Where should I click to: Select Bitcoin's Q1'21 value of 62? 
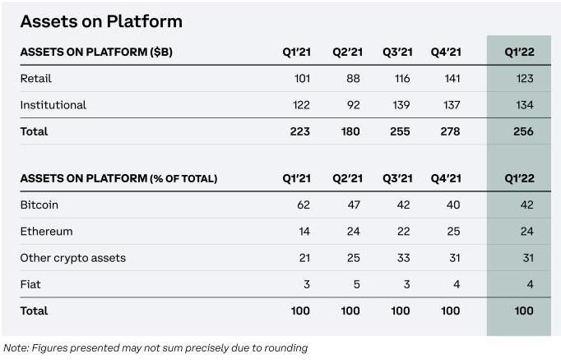(303, 204)
